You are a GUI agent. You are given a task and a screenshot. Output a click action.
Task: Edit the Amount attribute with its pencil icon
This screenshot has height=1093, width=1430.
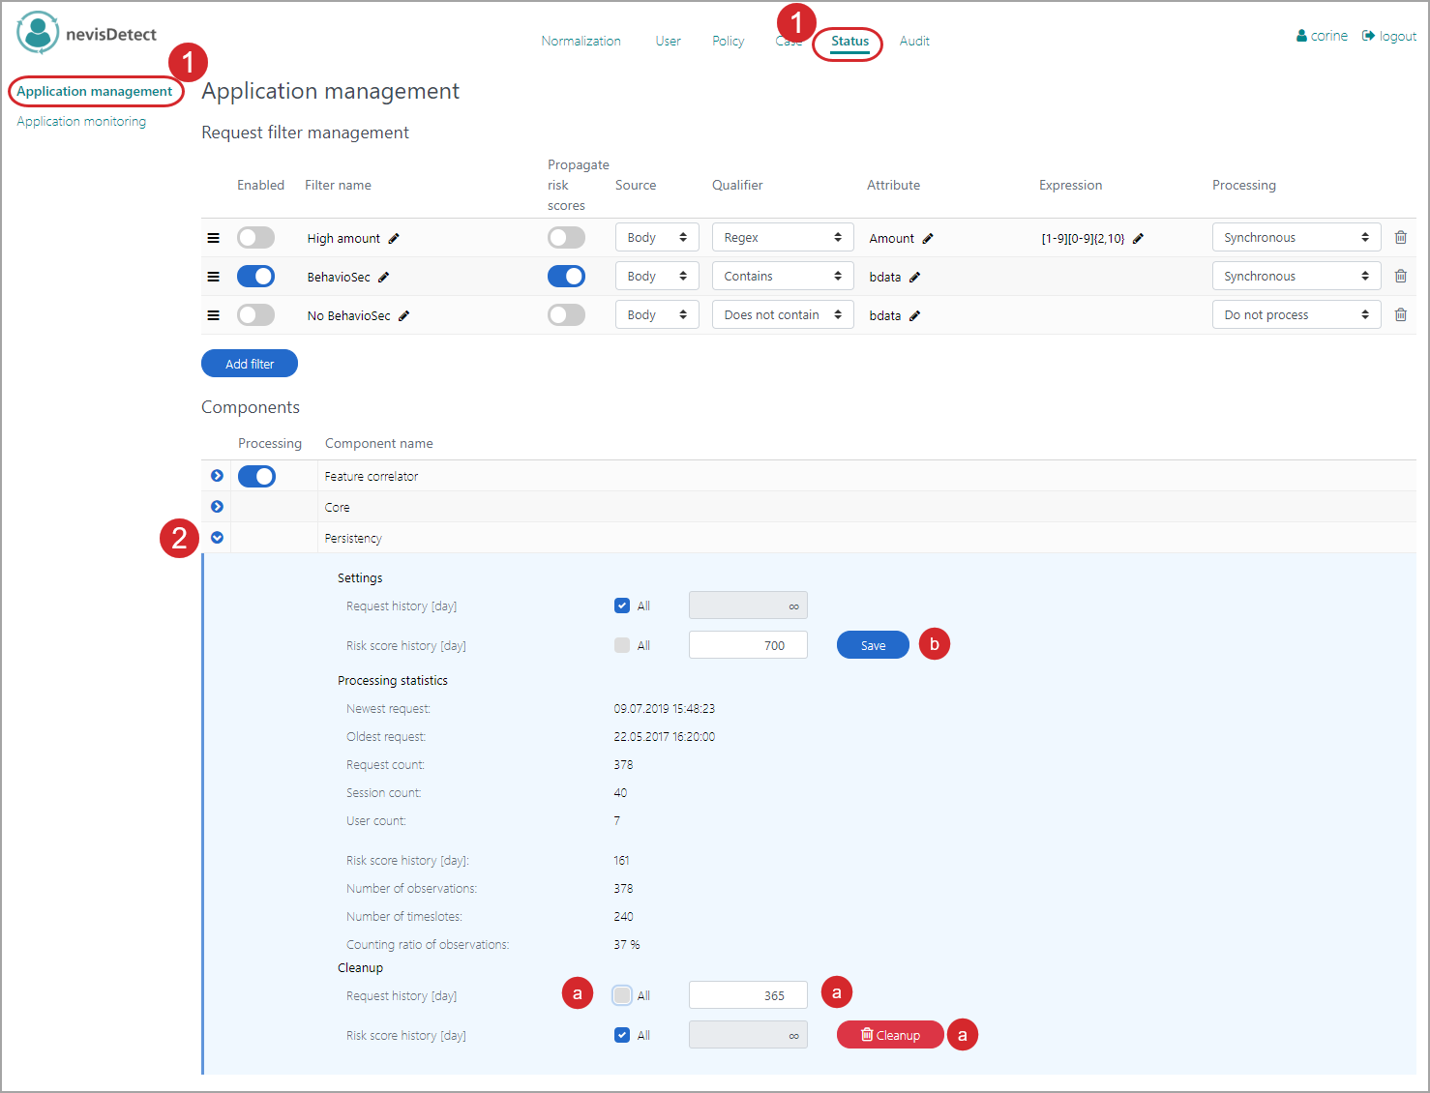point(927,239)
